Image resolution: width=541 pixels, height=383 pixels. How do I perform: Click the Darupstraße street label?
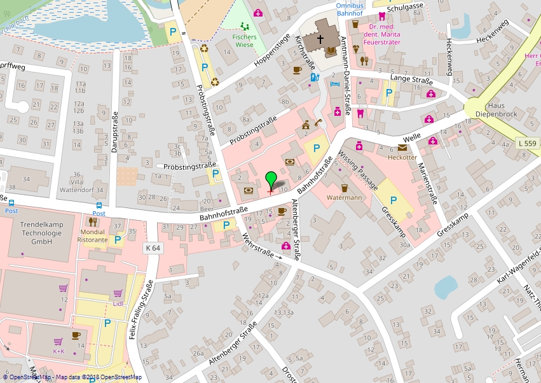[114, 132]
